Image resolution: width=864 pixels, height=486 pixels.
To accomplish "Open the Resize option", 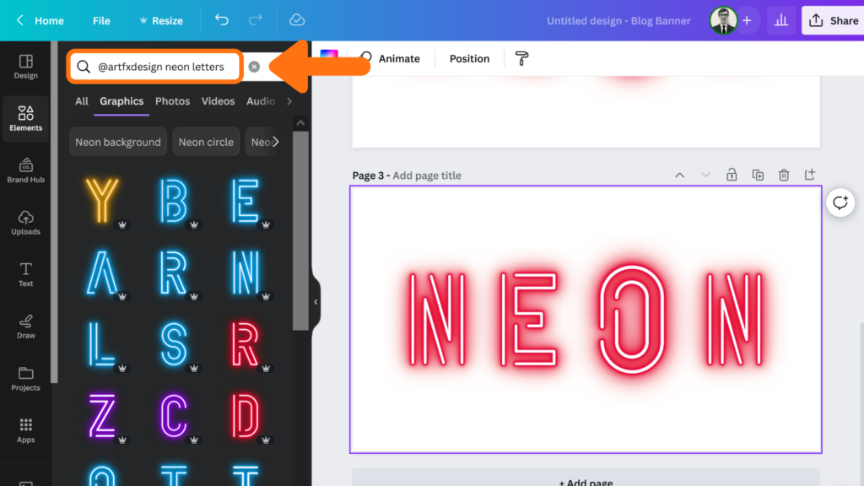I will [161, 20].
